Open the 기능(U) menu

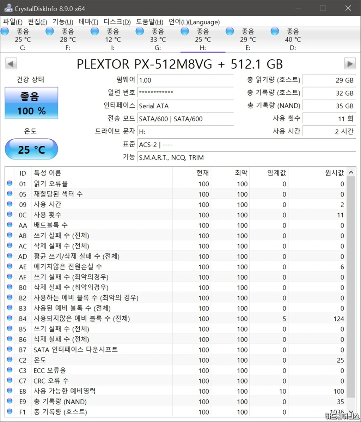tap(63, 22)
